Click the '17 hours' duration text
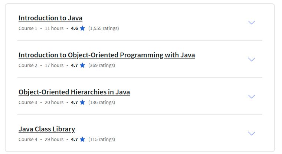Screen dimensions: 282x154 pos(54,65)
